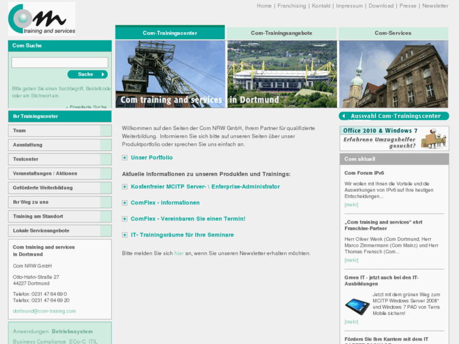Click the mining tower banner image
The height and width of the screenshot is (344, 459).
(170, 74)
